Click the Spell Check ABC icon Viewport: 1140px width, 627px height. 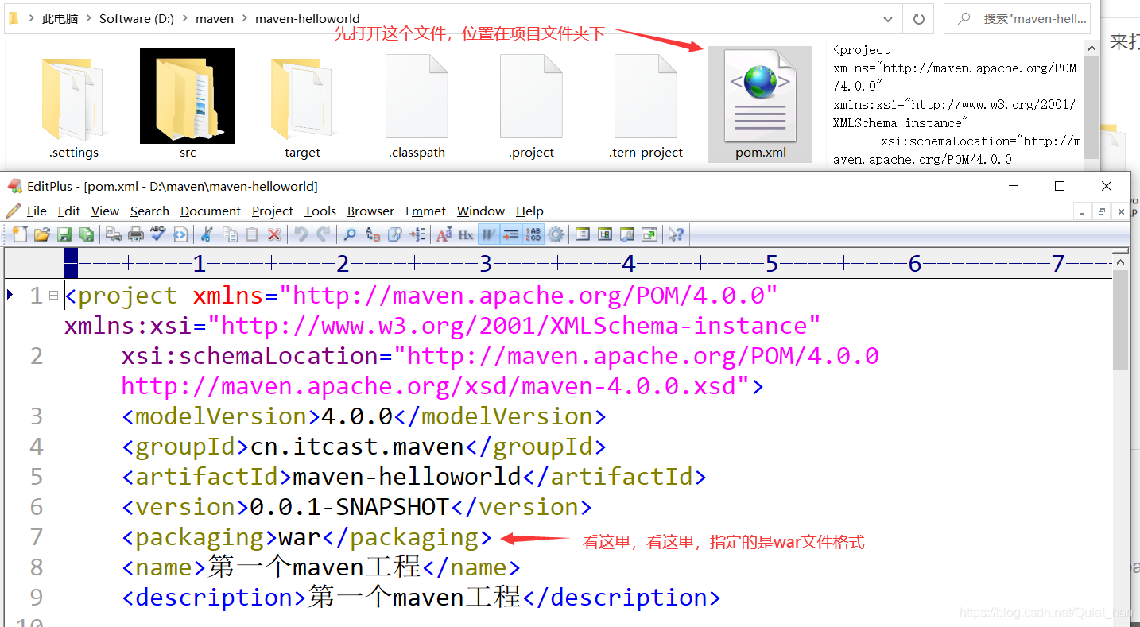158,234
